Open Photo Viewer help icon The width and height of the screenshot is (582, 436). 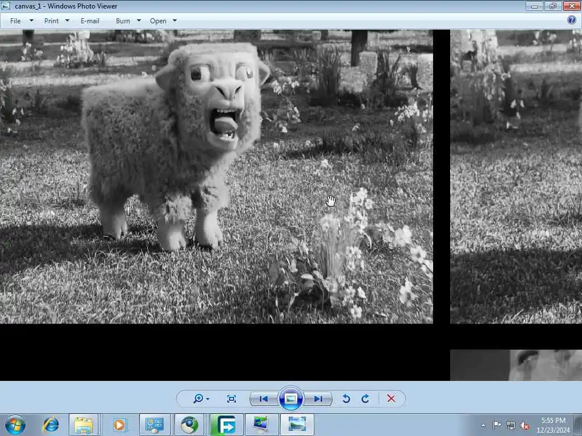click(x=572, y=20)
